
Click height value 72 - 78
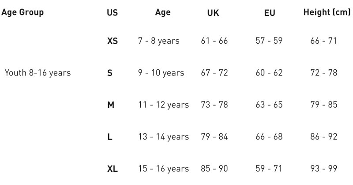point(324,73)
